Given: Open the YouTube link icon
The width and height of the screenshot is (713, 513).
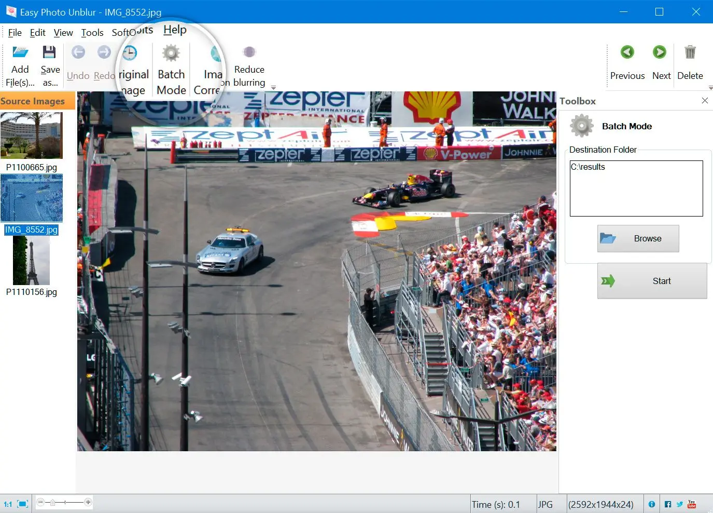Looking at the screenshot, I should (x=692, y=504).
